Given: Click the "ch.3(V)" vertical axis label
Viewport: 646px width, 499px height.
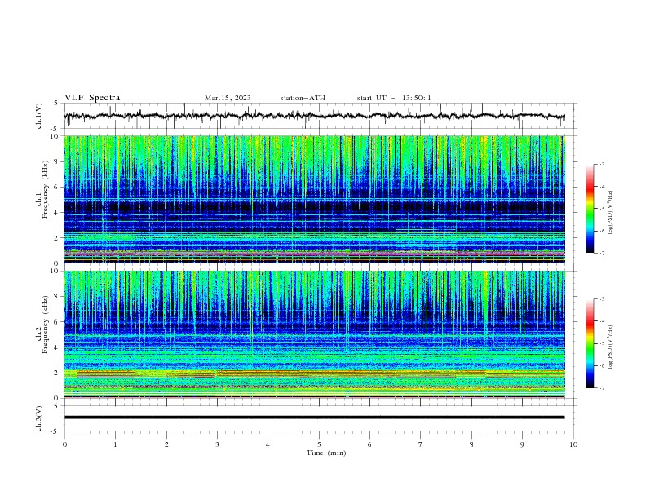Looking at the screenshot, I should tap(39, 418).
